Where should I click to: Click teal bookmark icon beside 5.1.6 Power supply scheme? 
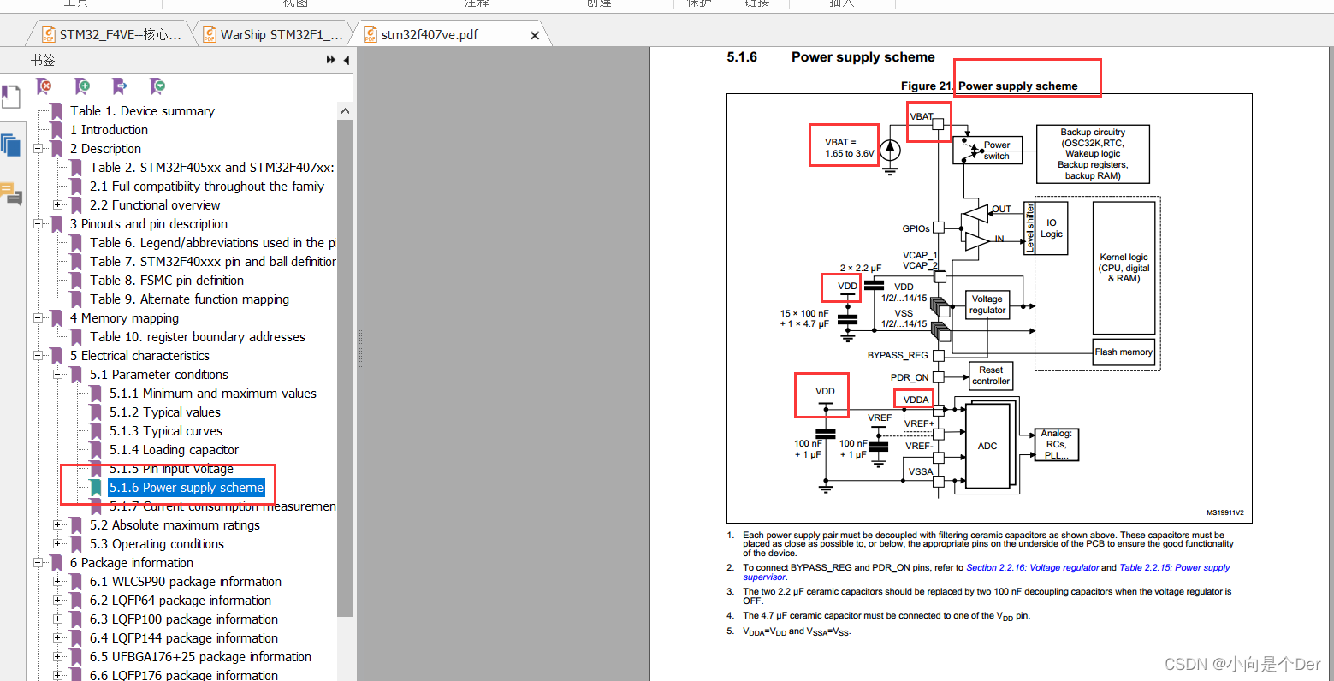pyautogui.click(x=96, y=488)
